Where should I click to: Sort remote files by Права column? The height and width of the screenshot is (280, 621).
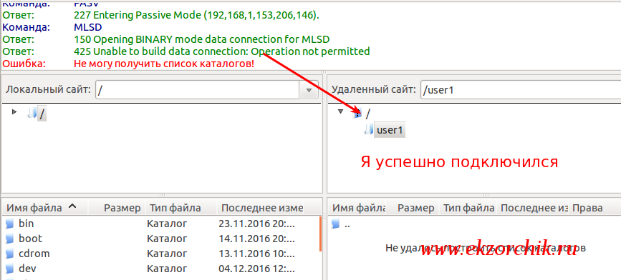coord(588,208)
